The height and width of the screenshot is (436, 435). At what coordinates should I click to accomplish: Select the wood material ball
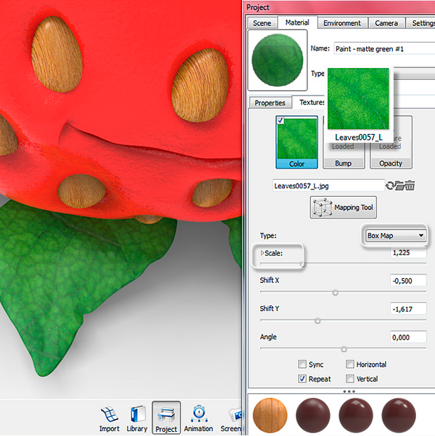tap(270, 415)
